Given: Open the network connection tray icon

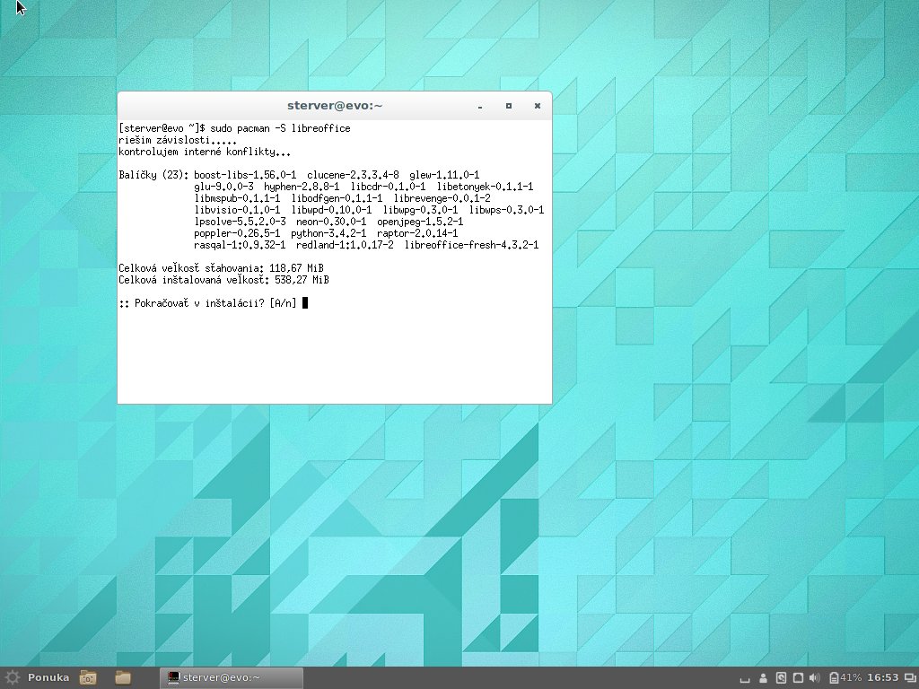Looking at the screenshot, I should 798,677.
